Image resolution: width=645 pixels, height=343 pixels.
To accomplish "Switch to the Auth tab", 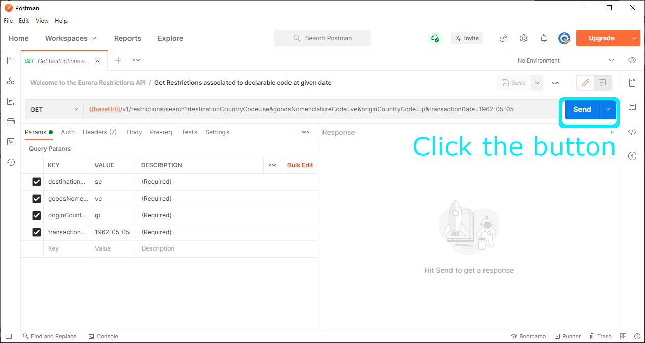I will [x=68, y=132].
